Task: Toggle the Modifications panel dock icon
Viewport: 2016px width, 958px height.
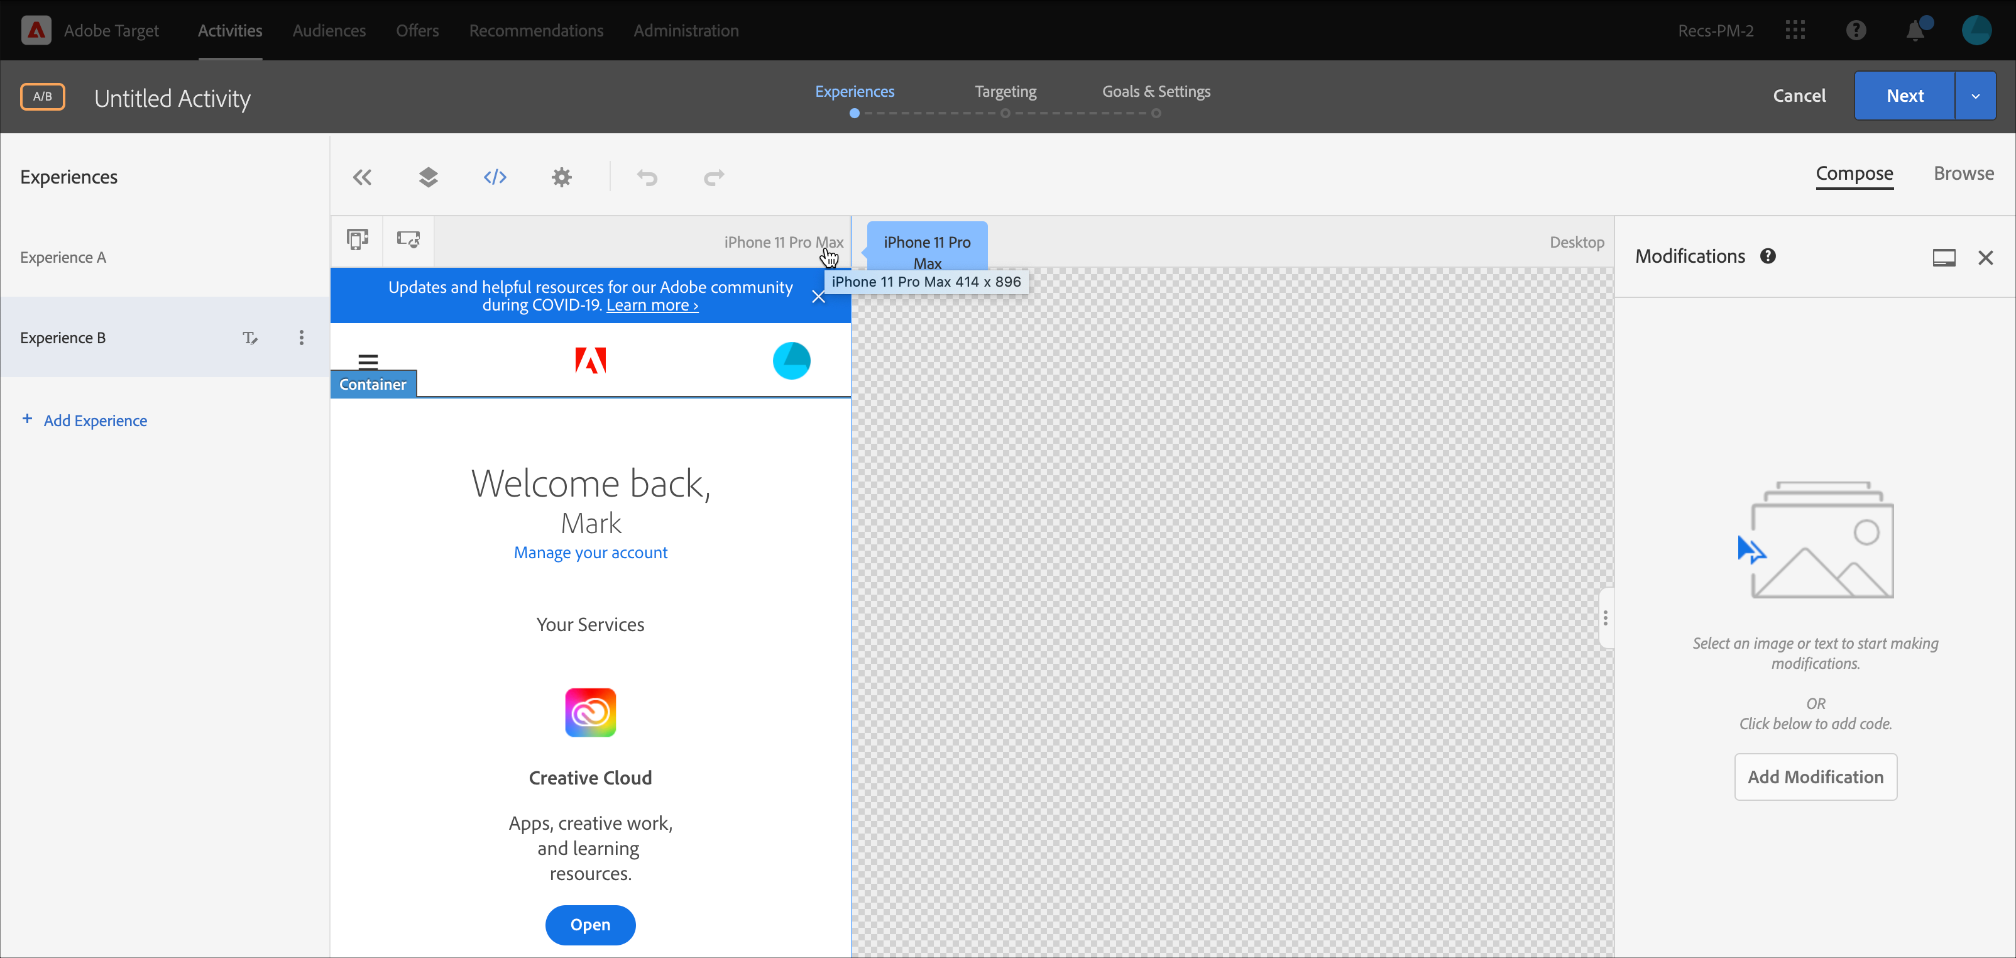Action: (x=1944, y=258)
